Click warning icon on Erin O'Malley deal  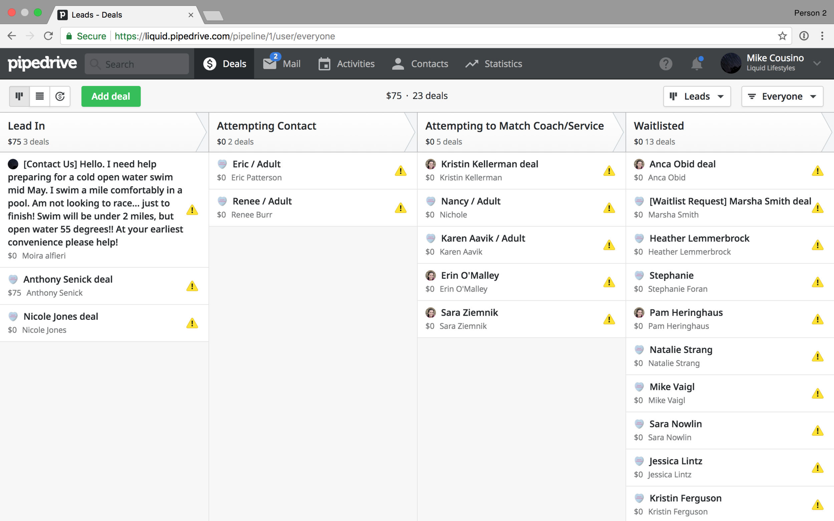pyautogui.click(x=609, y=282)
